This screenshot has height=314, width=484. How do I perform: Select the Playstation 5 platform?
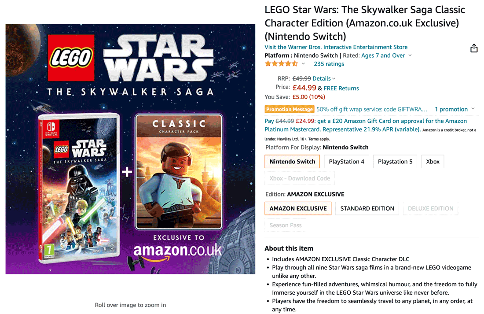pos(395,162)
